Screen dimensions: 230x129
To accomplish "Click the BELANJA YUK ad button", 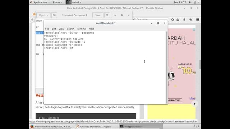I will tap(175, 100).
